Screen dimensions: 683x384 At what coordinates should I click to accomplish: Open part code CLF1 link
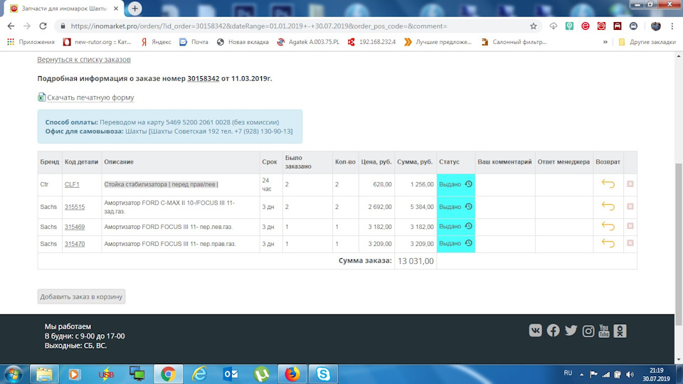[72, 184]
